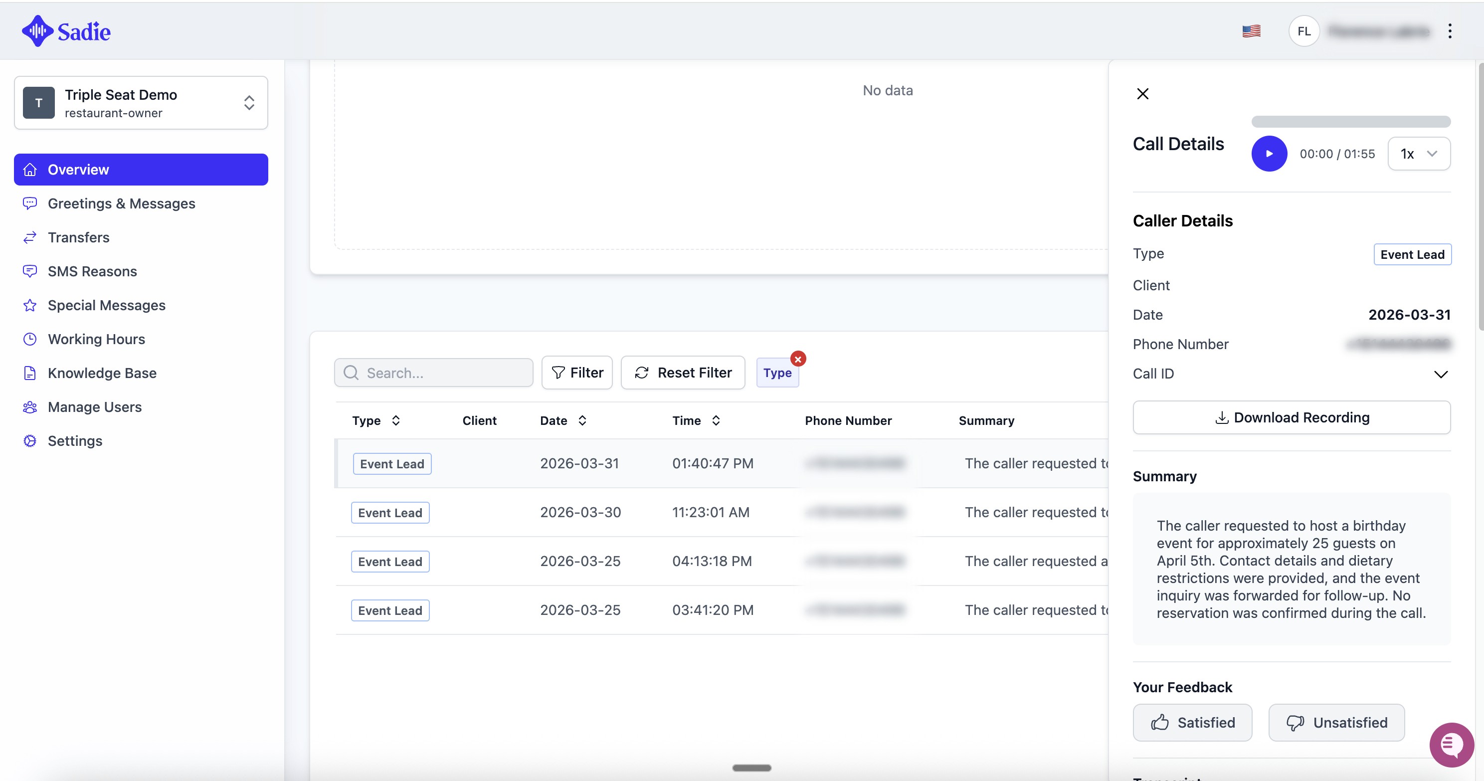Go to Knowledge Base in sidebar
This screenshot has width=1484, height=781.
coord(102,373)
